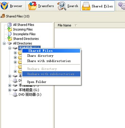Expand the G: drive node
Screen dimensions: 125x128
(x=10, y=90)
